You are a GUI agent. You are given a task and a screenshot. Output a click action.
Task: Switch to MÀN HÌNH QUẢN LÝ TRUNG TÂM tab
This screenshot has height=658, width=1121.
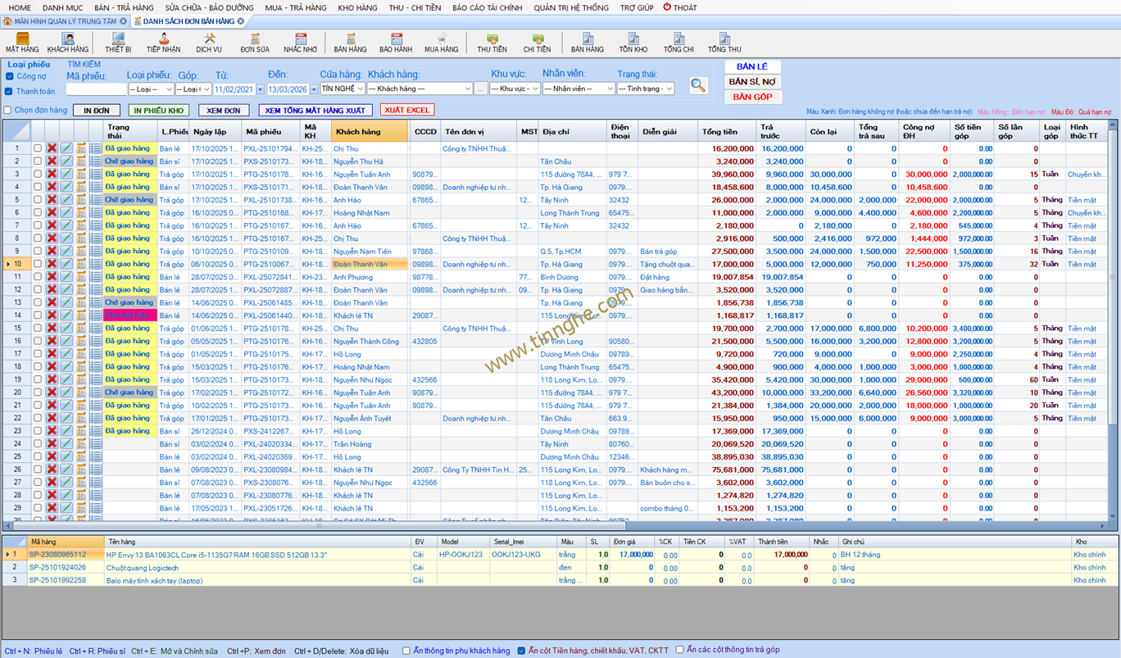point(65,21)
